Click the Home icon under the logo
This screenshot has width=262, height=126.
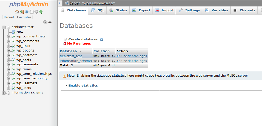(x=17, y=12)
